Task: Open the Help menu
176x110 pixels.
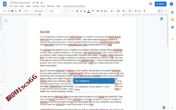Action: pos(58,6)
